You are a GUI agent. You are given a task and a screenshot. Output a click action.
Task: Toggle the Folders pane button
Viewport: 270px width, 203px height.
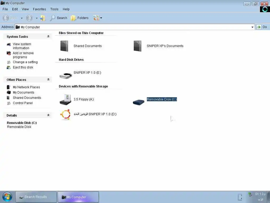(80, 18)
